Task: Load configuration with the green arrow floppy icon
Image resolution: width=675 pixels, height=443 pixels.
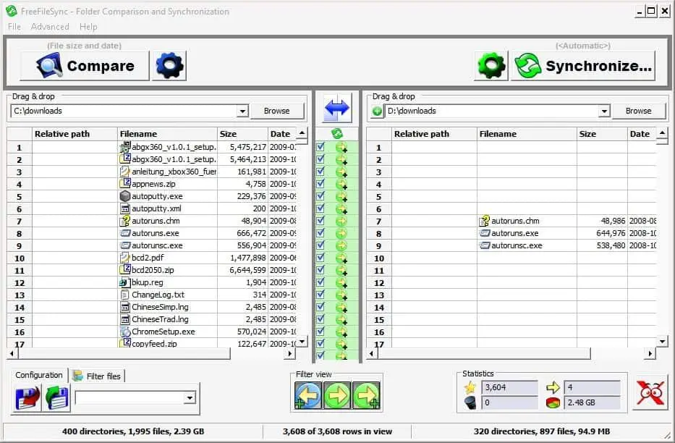Action: pyautogui.click(x=57, y=397)
